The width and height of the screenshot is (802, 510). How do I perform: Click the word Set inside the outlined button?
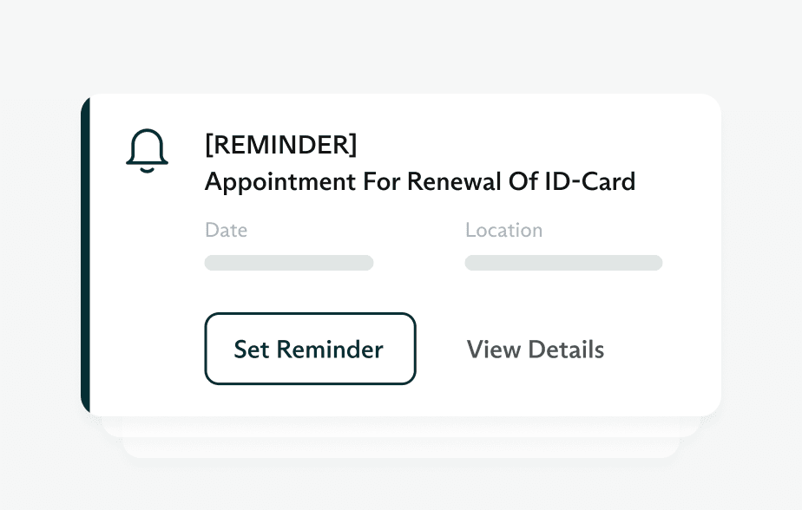[252, 350]
